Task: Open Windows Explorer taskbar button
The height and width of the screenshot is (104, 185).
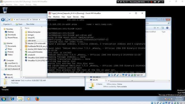Action: point(20,99)
